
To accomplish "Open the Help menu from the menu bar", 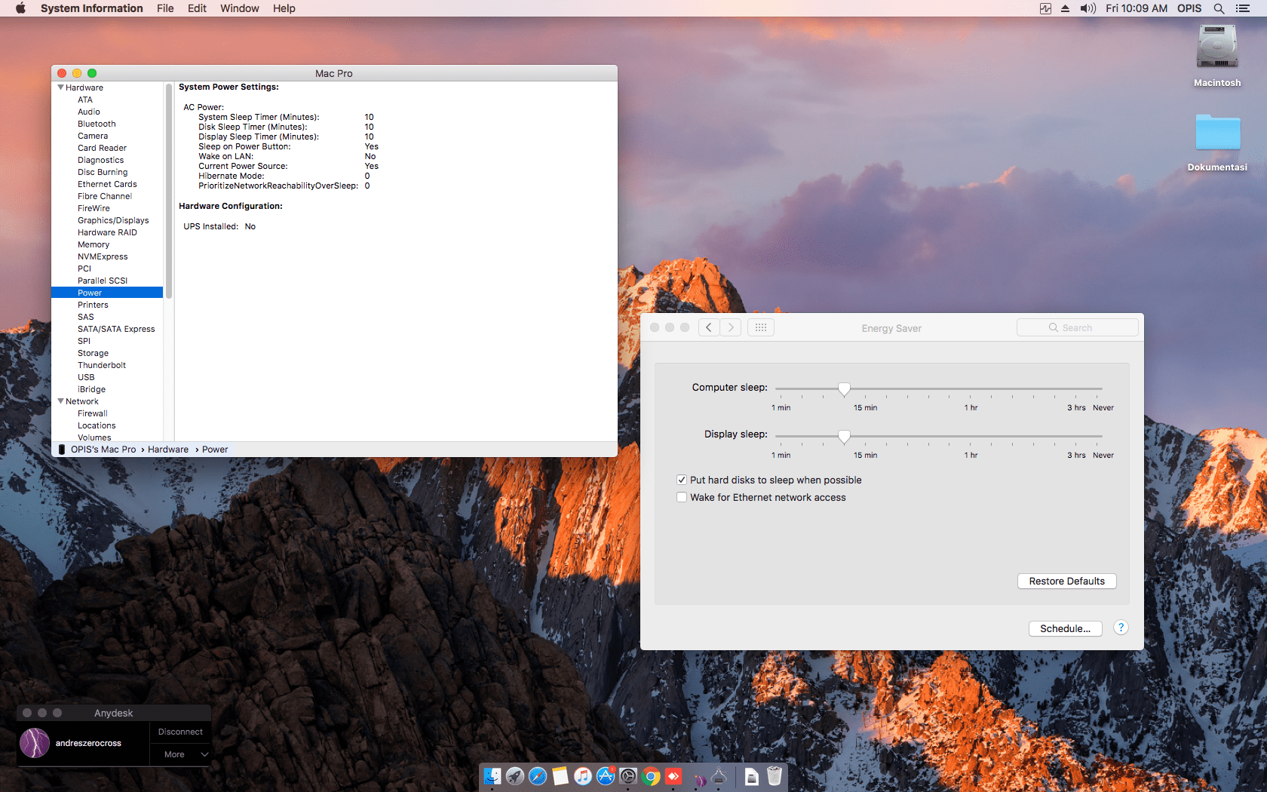I will [284, 8].
